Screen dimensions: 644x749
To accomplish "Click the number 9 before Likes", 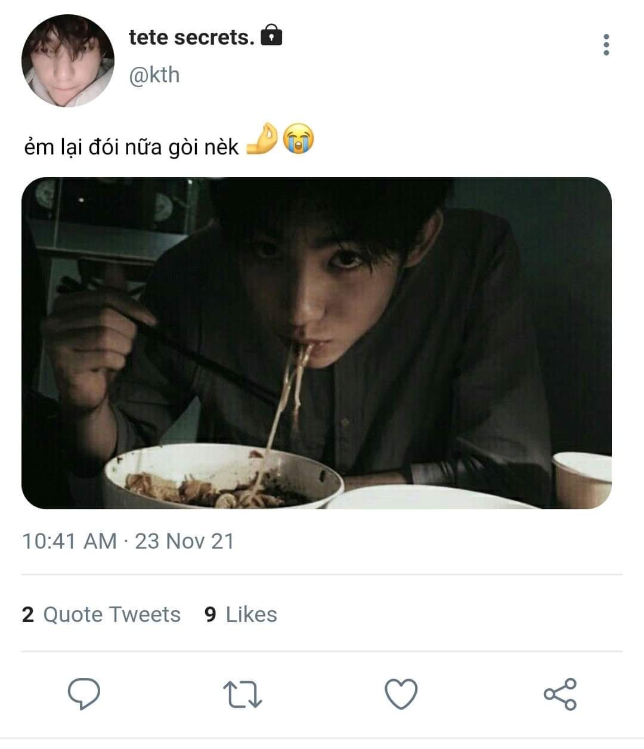I will (210, 614).
